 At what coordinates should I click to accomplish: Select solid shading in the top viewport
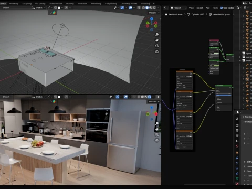(x=147, y=8)
